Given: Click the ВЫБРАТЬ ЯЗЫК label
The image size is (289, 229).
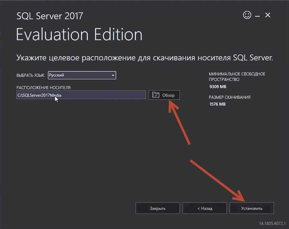Looking at the screenshot, I should tap(30, 75).
